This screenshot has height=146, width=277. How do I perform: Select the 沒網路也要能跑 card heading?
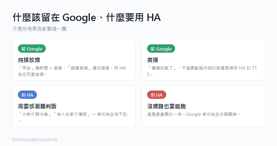click(167, 106)
